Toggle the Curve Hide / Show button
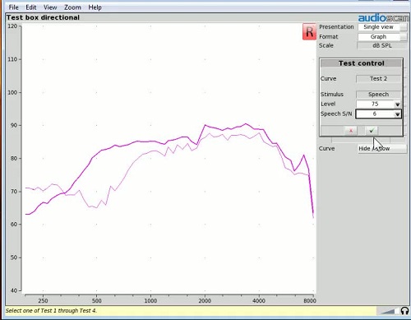The image size is (411, 320). pyautogui.click(x=382, y=148)
